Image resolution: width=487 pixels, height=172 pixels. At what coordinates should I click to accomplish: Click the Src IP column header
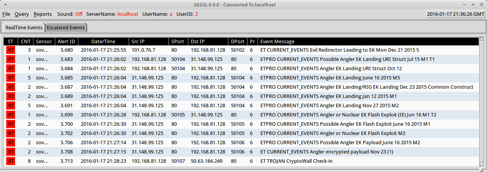(149, 41)
